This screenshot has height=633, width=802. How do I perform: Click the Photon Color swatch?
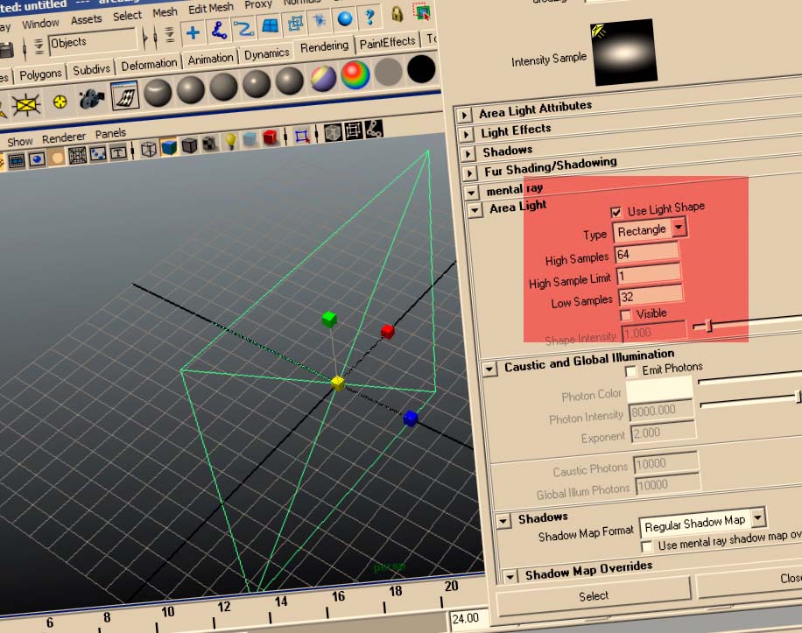pos(660,390)
